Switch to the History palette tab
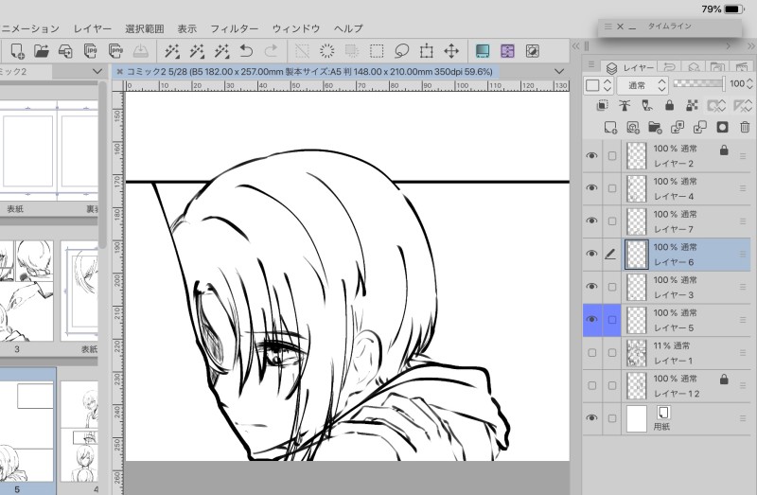757x495 pixels. 669,67
